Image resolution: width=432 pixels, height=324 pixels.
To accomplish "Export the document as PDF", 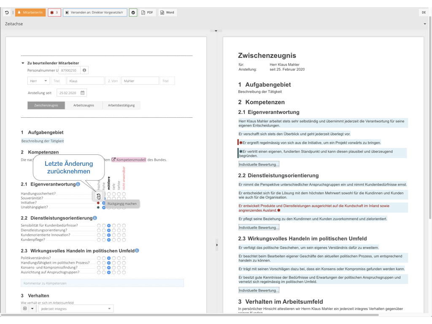I will (147, 12).
